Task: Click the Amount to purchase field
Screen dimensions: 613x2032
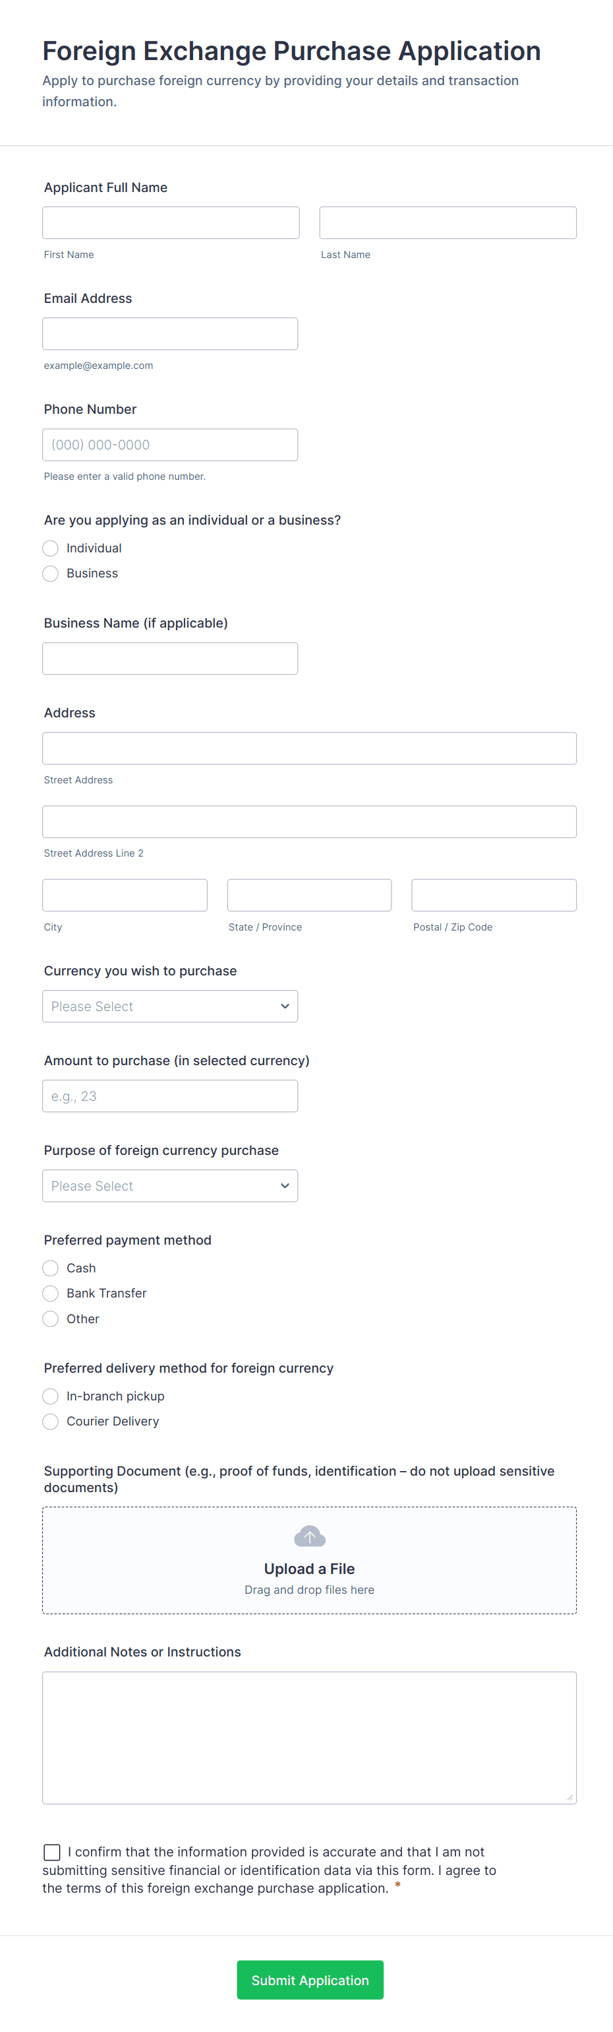Action: pyautogui.click(x=169, y=1096)
